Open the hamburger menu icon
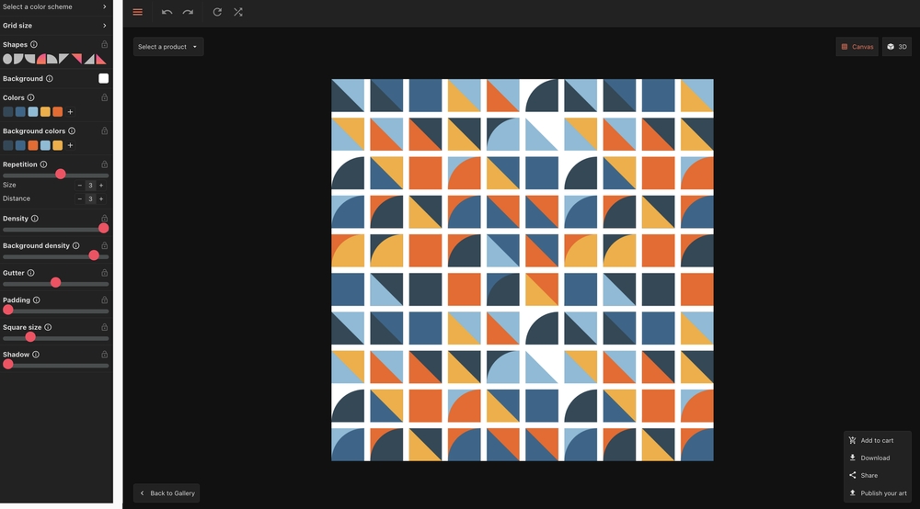920x509 pixels. (x=138, y=12)
